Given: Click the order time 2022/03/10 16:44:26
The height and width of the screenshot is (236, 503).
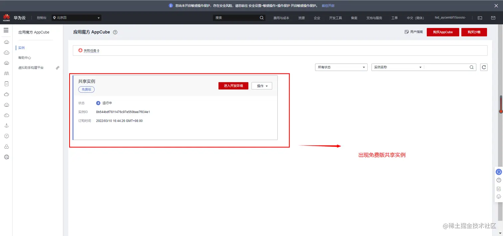Looking at the screenshot, I should pos(119,121).
